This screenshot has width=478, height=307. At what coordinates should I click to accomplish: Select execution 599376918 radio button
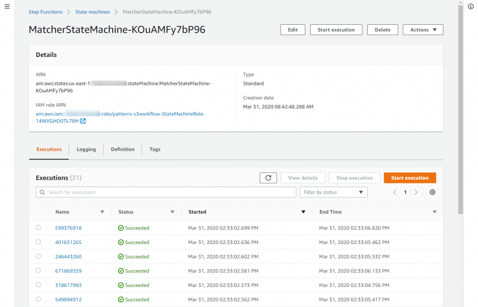39,228
